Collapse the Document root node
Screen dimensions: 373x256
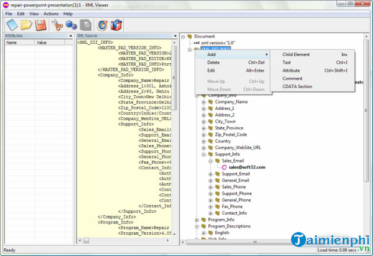[x=183, y=37]
